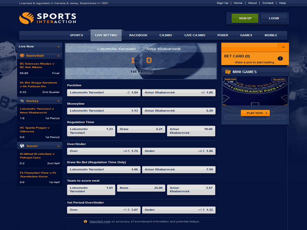The width and height of the screenshot is (307, 230).
Task: Click the About link in top bar
Action: 253,3
